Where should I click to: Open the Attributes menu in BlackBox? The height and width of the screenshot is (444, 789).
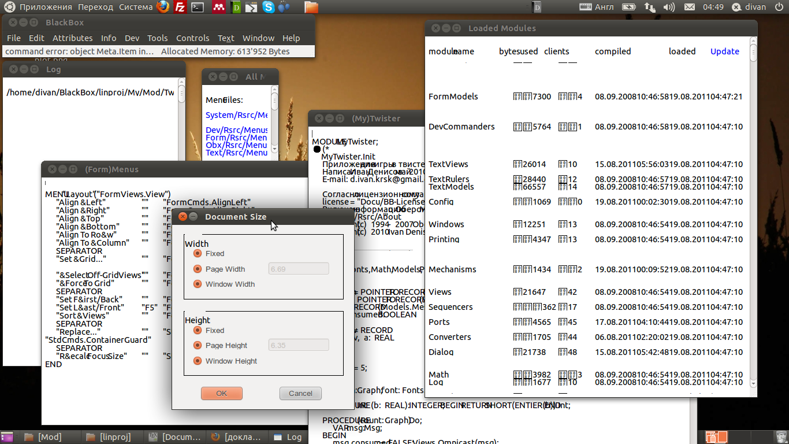[x=72, y=38]
